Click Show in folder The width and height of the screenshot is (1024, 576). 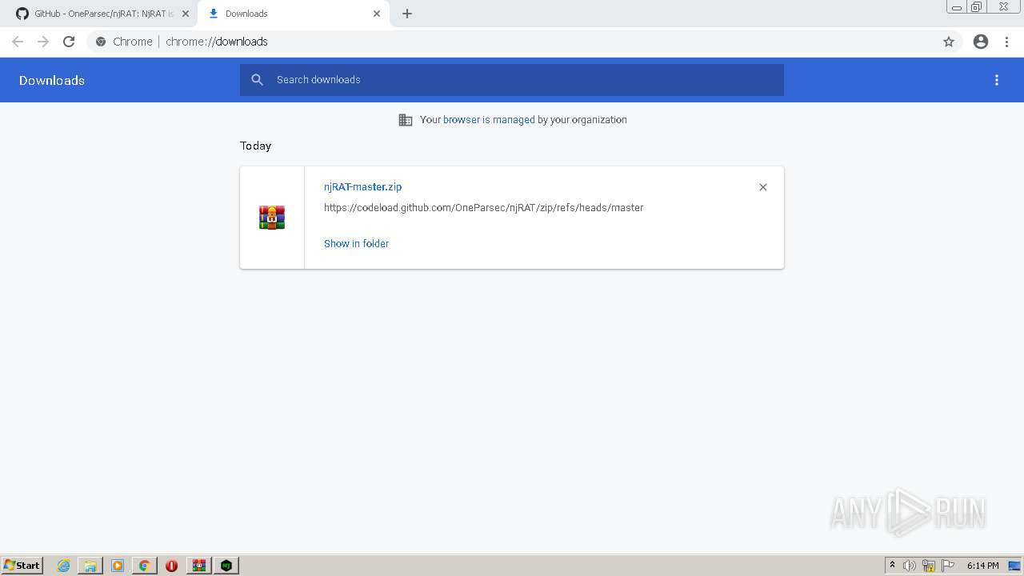click(356, 244)
